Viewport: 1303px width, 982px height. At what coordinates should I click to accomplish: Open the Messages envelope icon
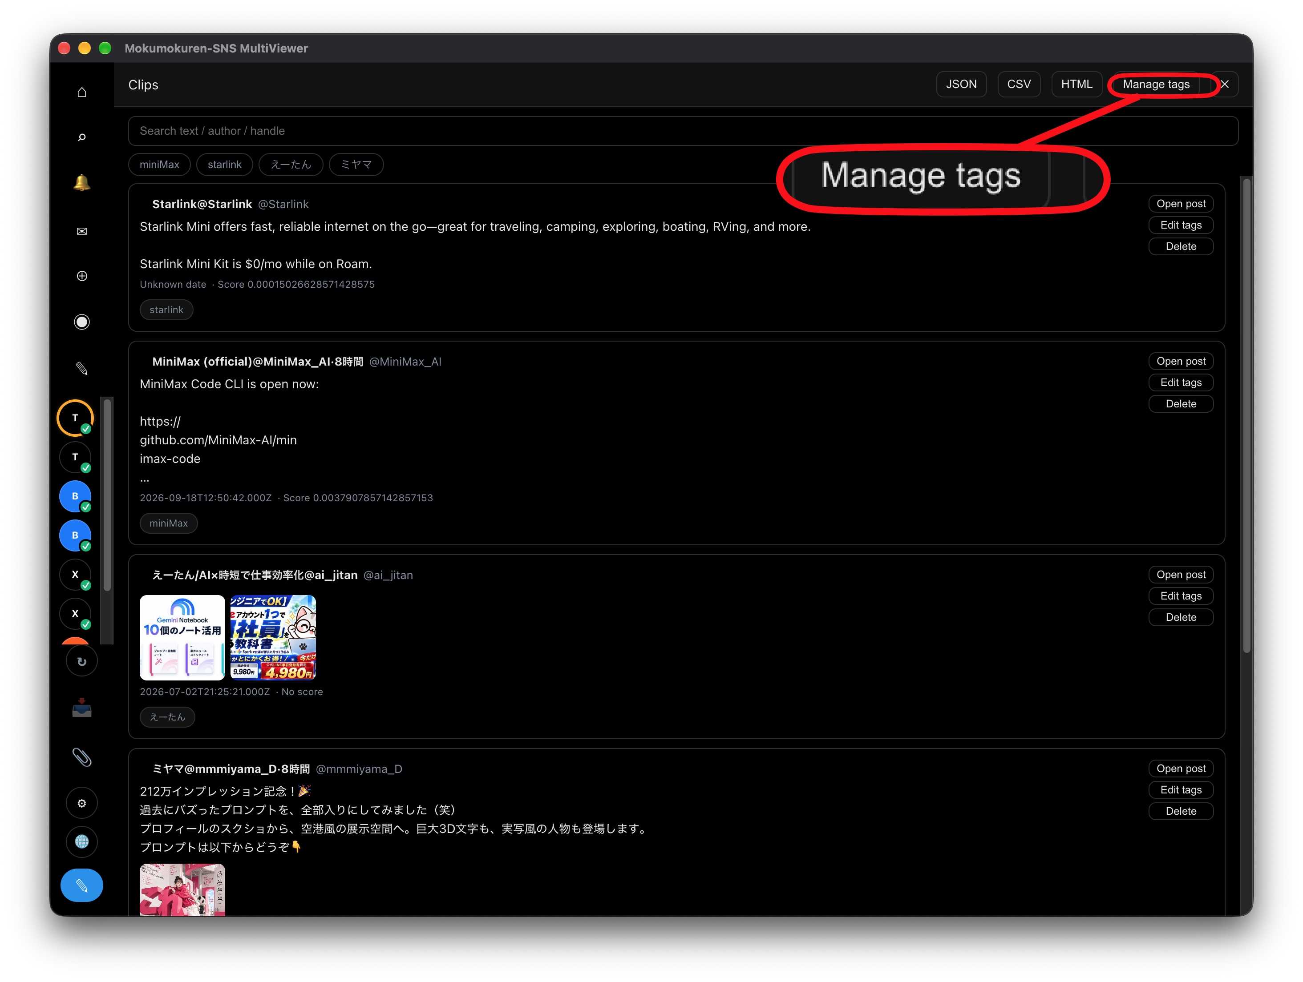click(x=82, y=231)
